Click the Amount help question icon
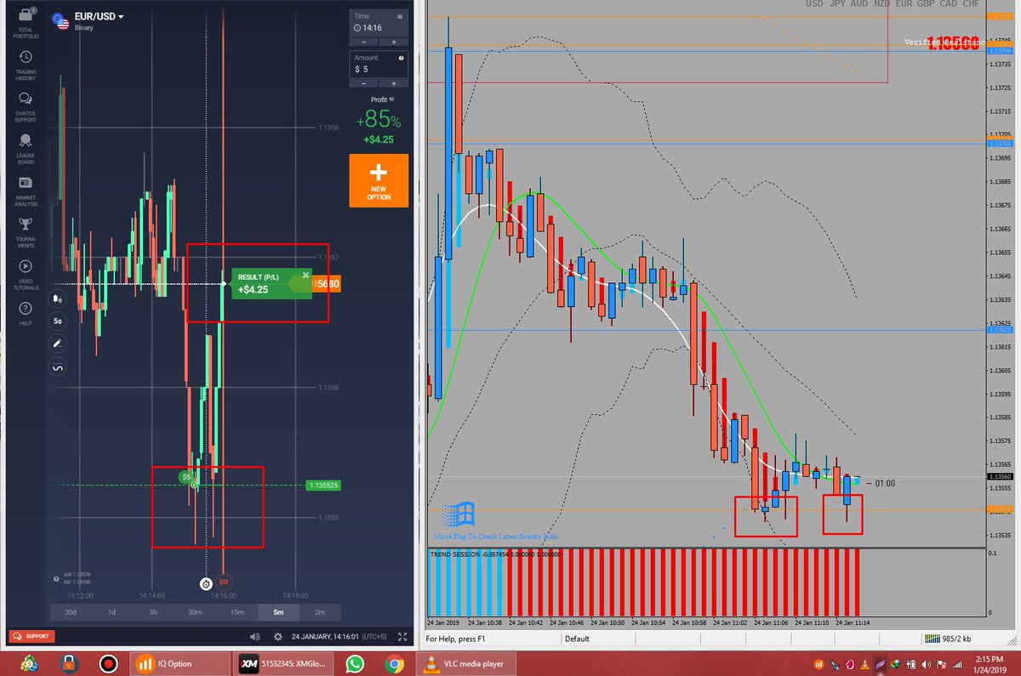This screenshot has height=676, width=1021. [x=400, y=58]
